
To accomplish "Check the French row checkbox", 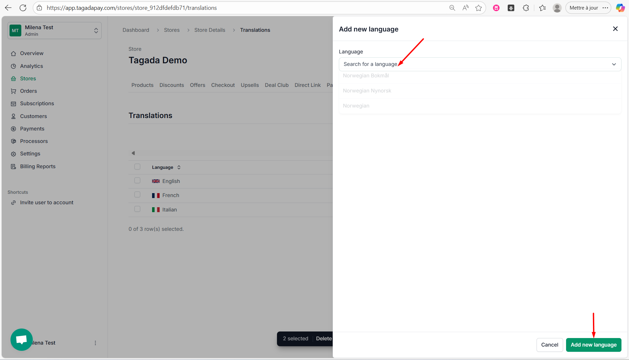I will pos(137,195).
